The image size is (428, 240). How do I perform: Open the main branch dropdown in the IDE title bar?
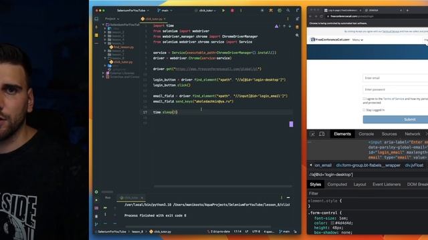point(165,11)
